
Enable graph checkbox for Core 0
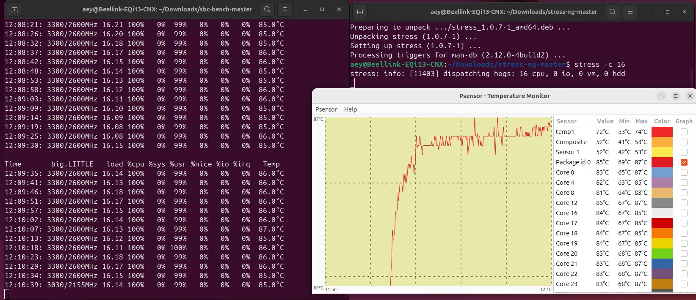[684, 172]
